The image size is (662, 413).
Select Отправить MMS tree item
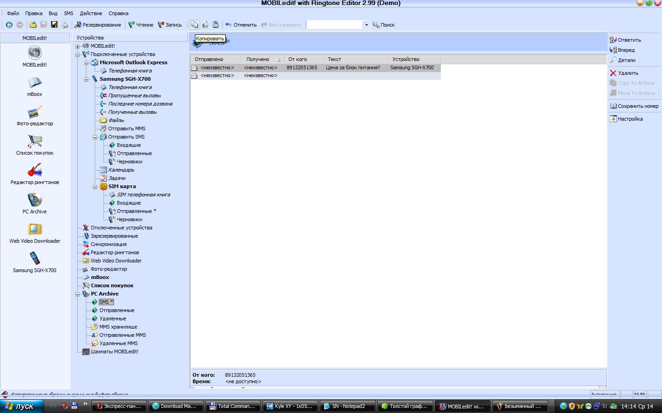[x=126, y=128]
